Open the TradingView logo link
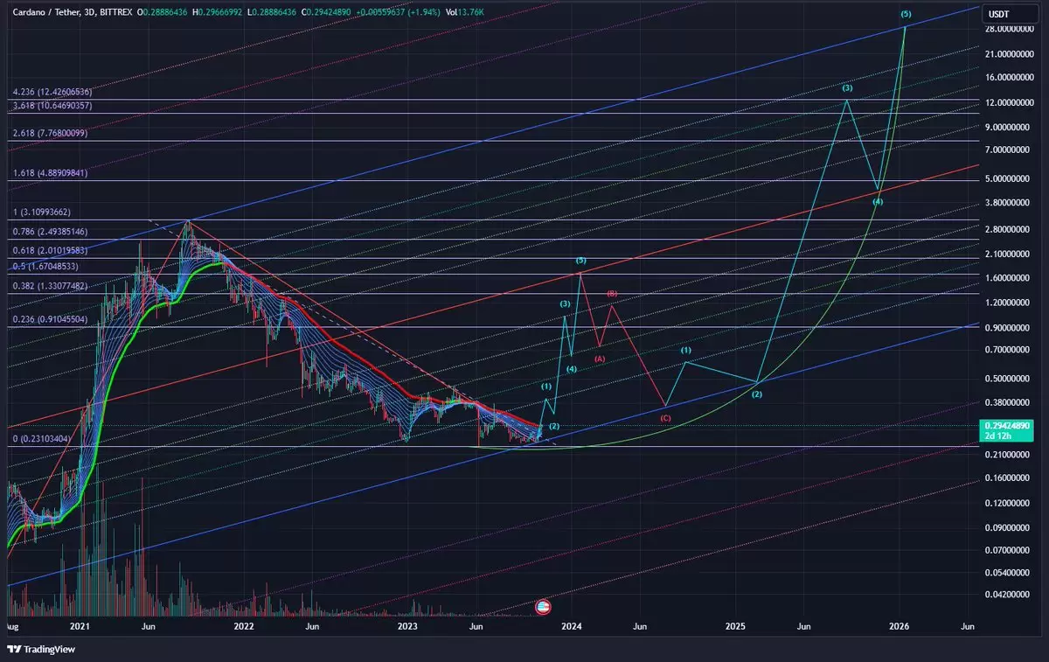Image resolution: width=1049 pixels, height=662 pixels. [x=41, y=649]
